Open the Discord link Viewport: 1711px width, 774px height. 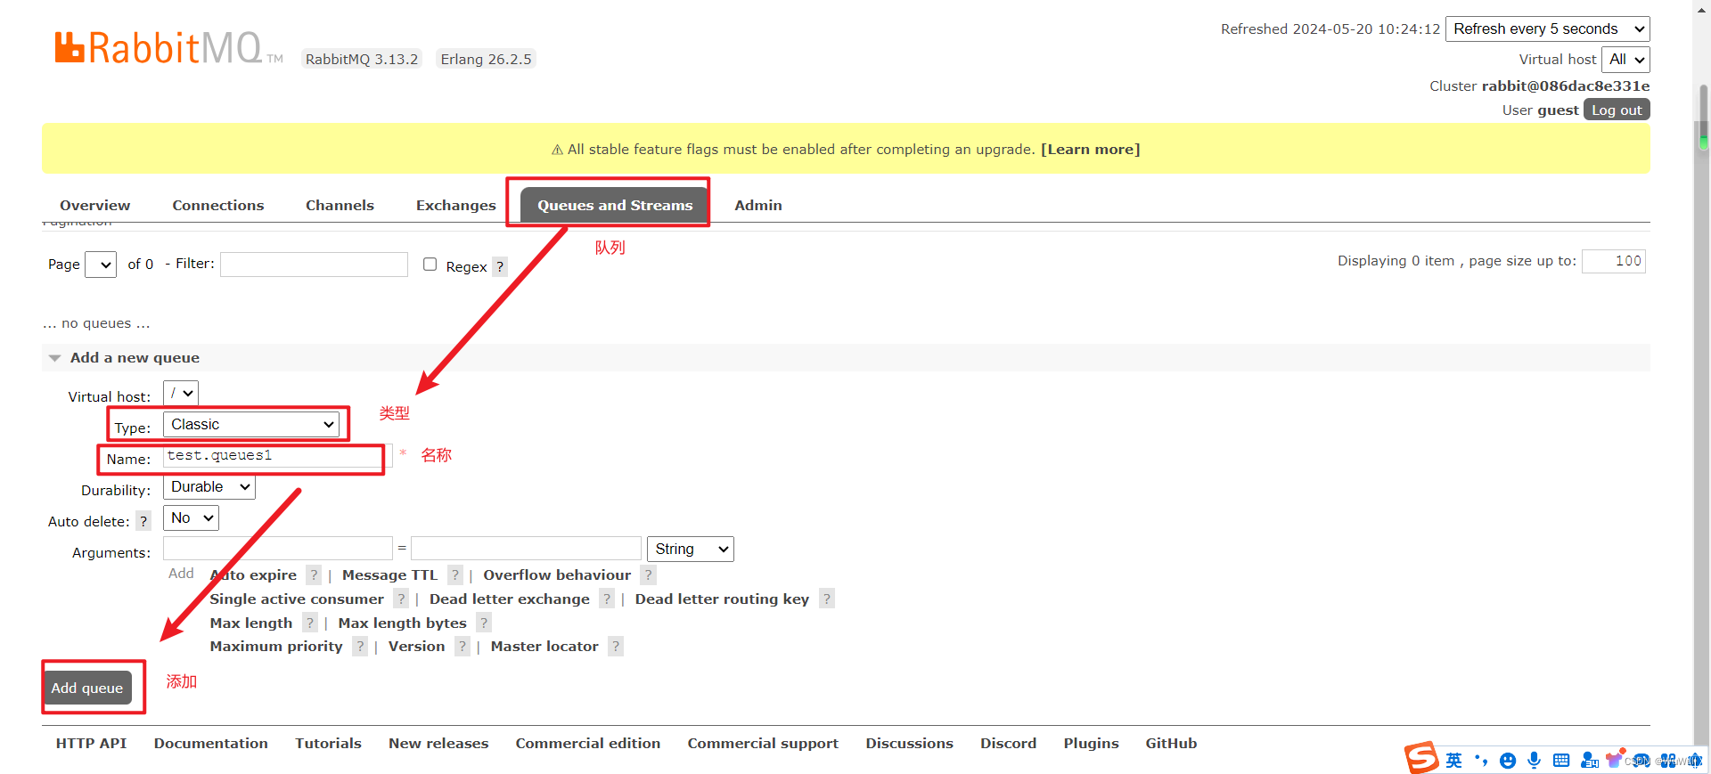click(x=1008, y=743)
